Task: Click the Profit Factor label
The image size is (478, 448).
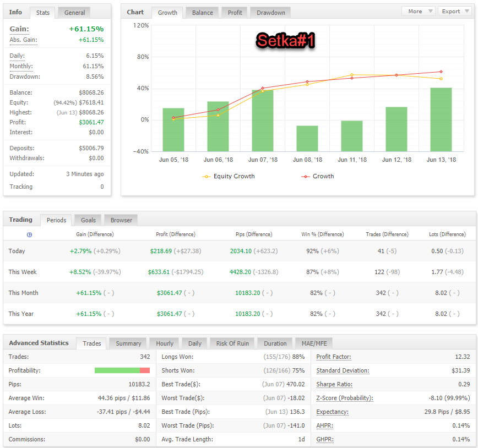Action: pyautogui.click(x=334, y=357)
